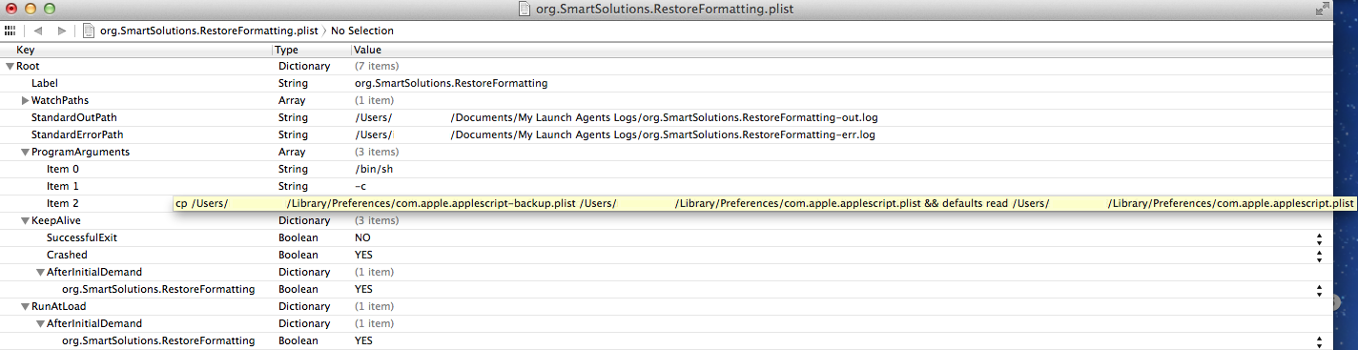Select the StandardOutPath row
Image resolution: width=1358 pixels, height=350 pixels.
pos(667,117)
